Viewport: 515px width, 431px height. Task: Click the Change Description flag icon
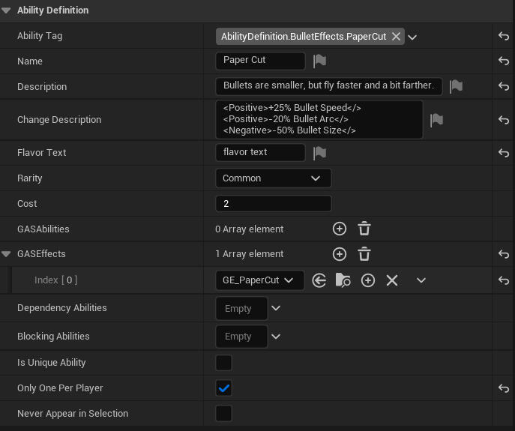click(x=436, y=120)
